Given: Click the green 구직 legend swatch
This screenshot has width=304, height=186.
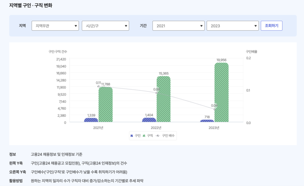Looking at the screenshot, I should pyautogui.click(x=144, y=136).
